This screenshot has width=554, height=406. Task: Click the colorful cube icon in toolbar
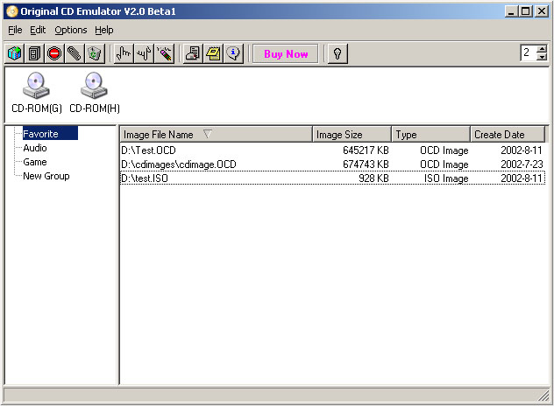pyautogui.click(x=14, y=54)
